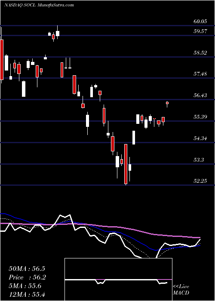Click the Price : 56.2 readout
The height and width of the screenshot is (301, 215).
pos(27,277)
